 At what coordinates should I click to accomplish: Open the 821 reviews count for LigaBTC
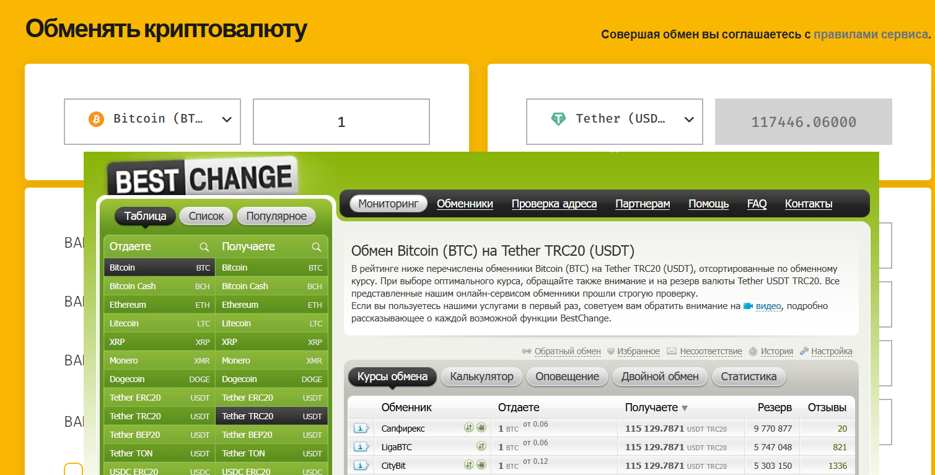coord(840,447)
